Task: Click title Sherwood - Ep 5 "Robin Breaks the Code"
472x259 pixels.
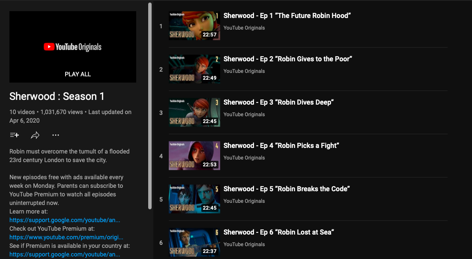Action: point(287,189)
